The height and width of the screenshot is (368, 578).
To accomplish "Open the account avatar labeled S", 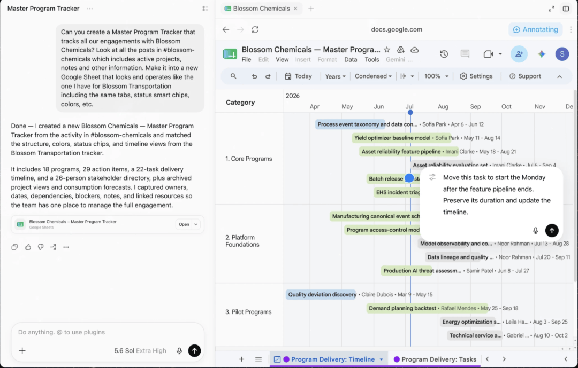I will tap(562, 54).
